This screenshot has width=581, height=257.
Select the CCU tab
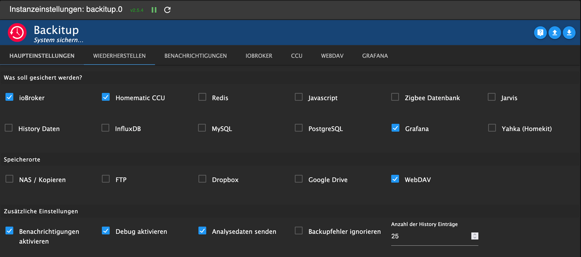coord(297,56)
